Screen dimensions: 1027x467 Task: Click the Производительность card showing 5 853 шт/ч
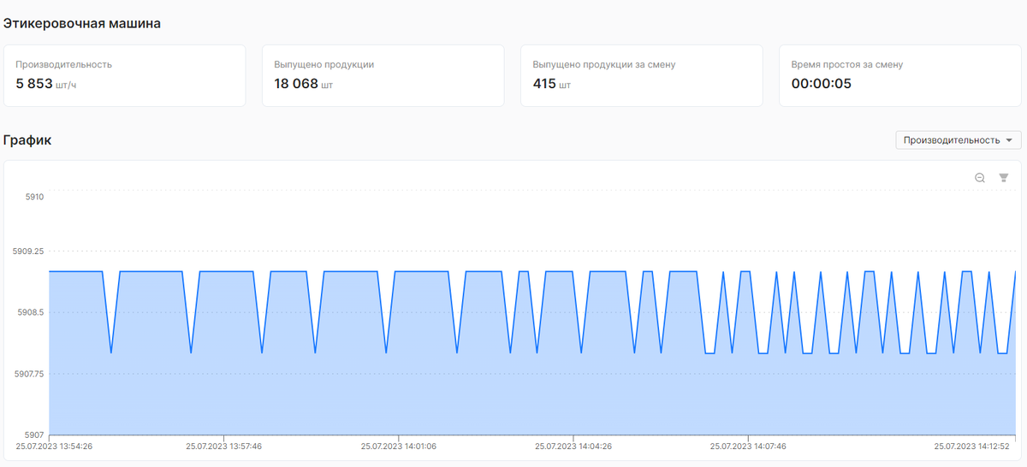pyautogui.click(x=125, y=75)
